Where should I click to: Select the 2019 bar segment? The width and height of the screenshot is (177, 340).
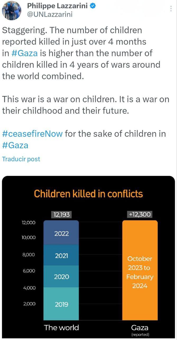coord(62,304)
